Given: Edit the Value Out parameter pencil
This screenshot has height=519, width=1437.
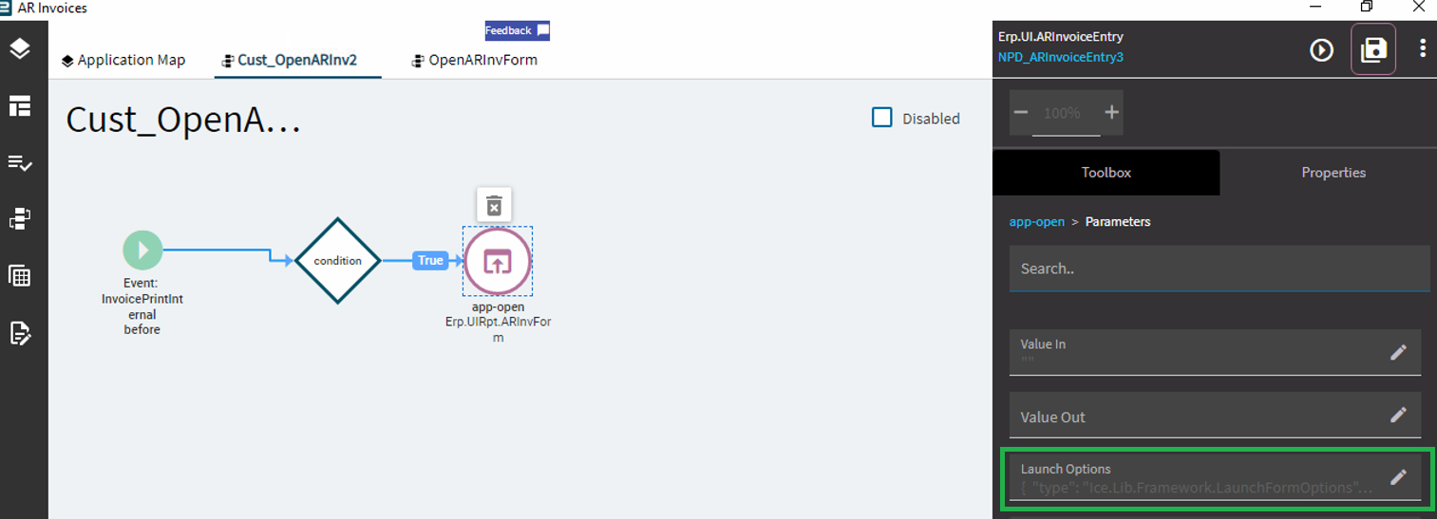Looking at the screenshot, I should click(1398, 415).
